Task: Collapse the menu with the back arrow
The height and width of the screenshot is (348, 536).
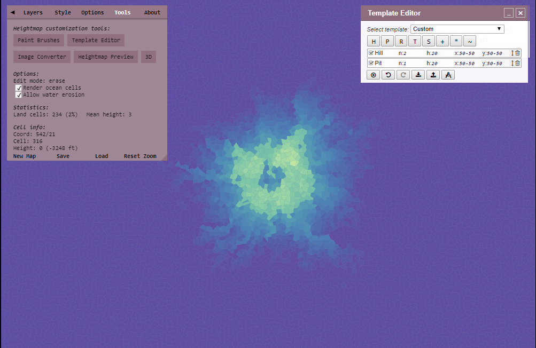Action: [13, 12]
